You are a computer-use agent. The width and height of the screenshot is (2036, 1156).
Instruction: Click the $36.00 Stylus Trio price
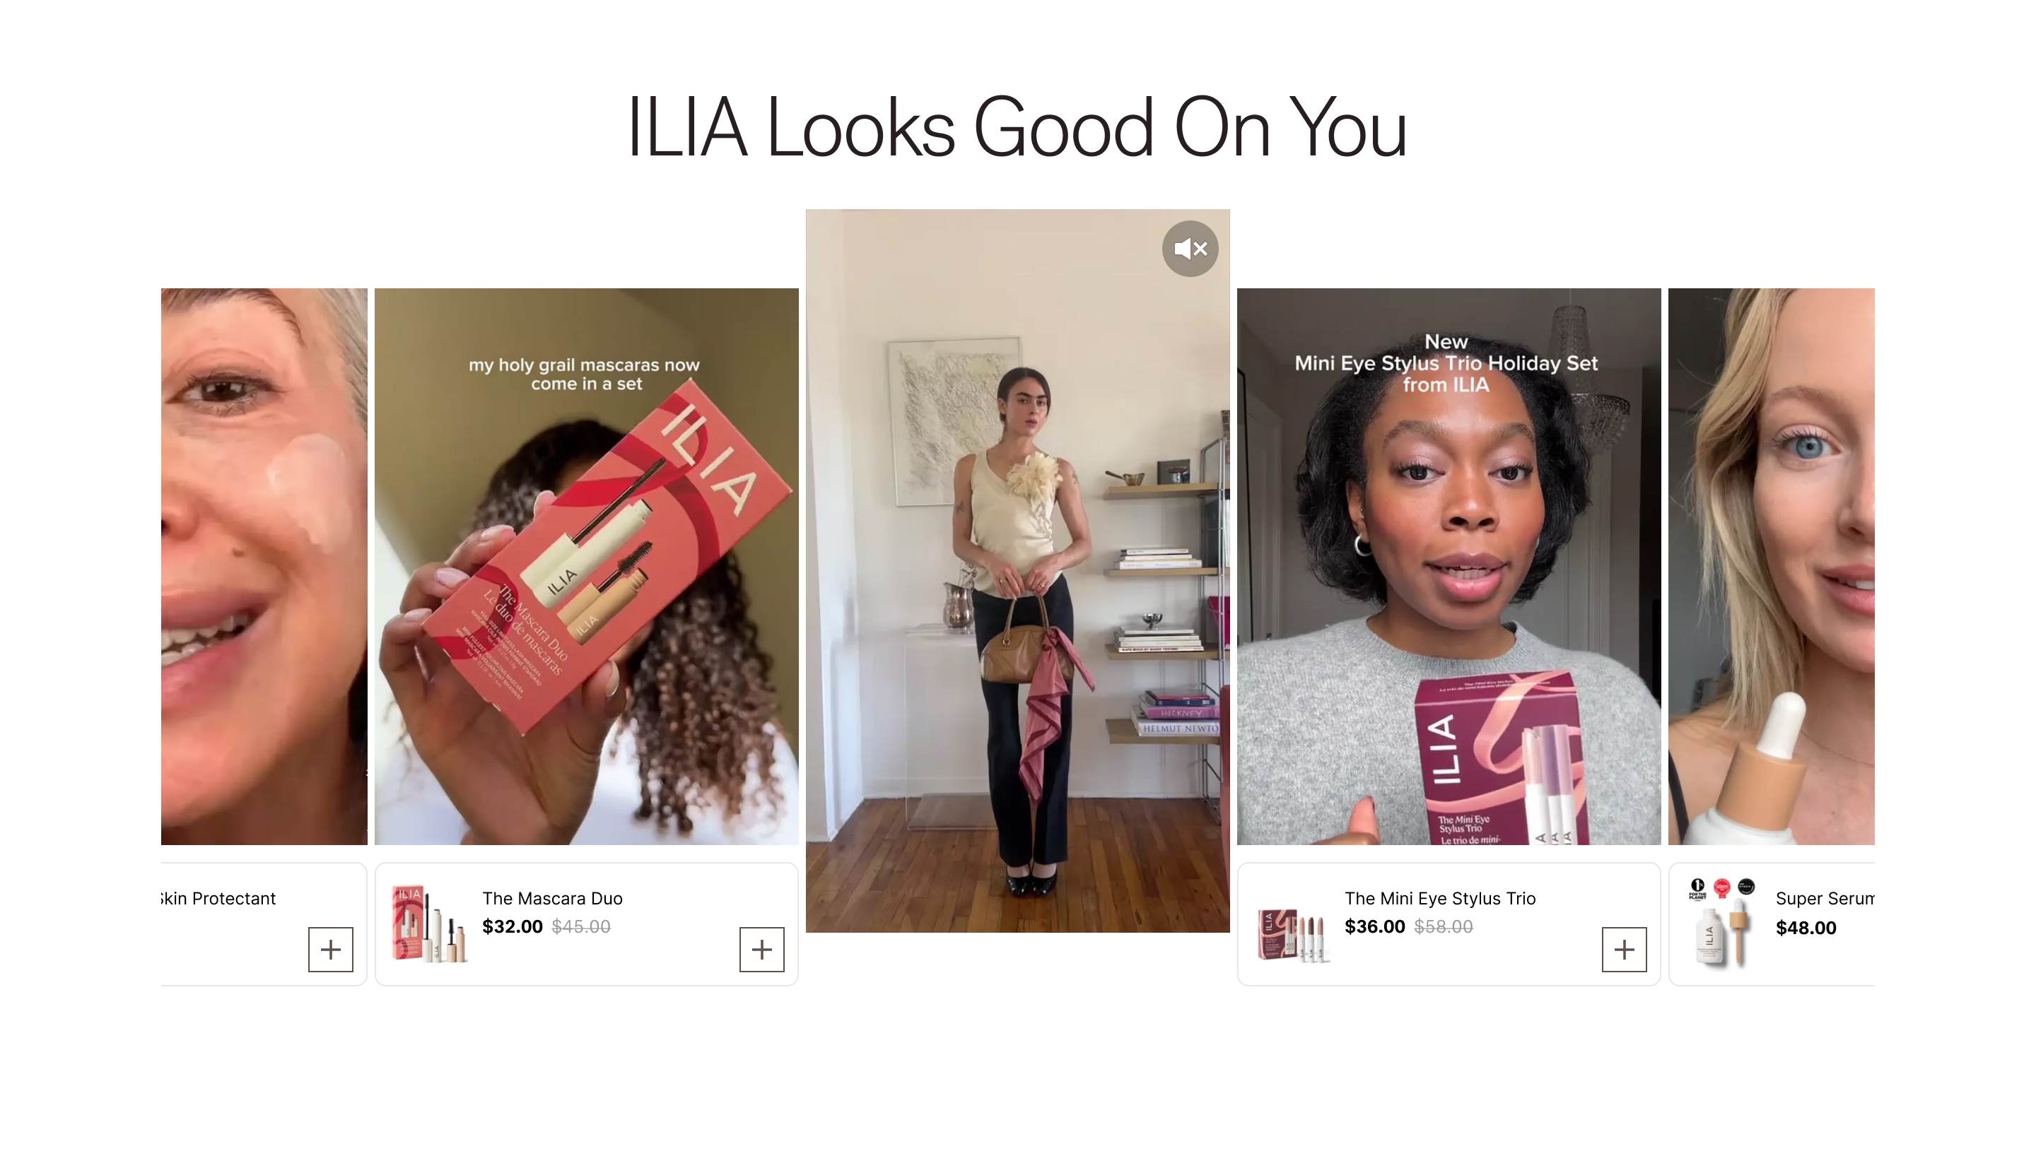pos(1374,926)
